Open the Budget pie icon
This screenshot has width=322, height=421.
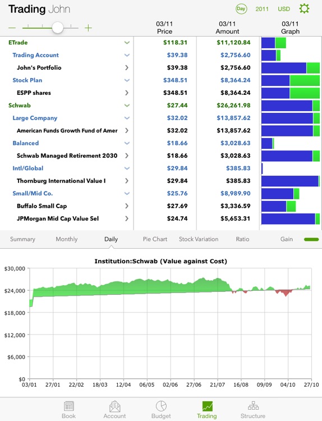(161, 406)
